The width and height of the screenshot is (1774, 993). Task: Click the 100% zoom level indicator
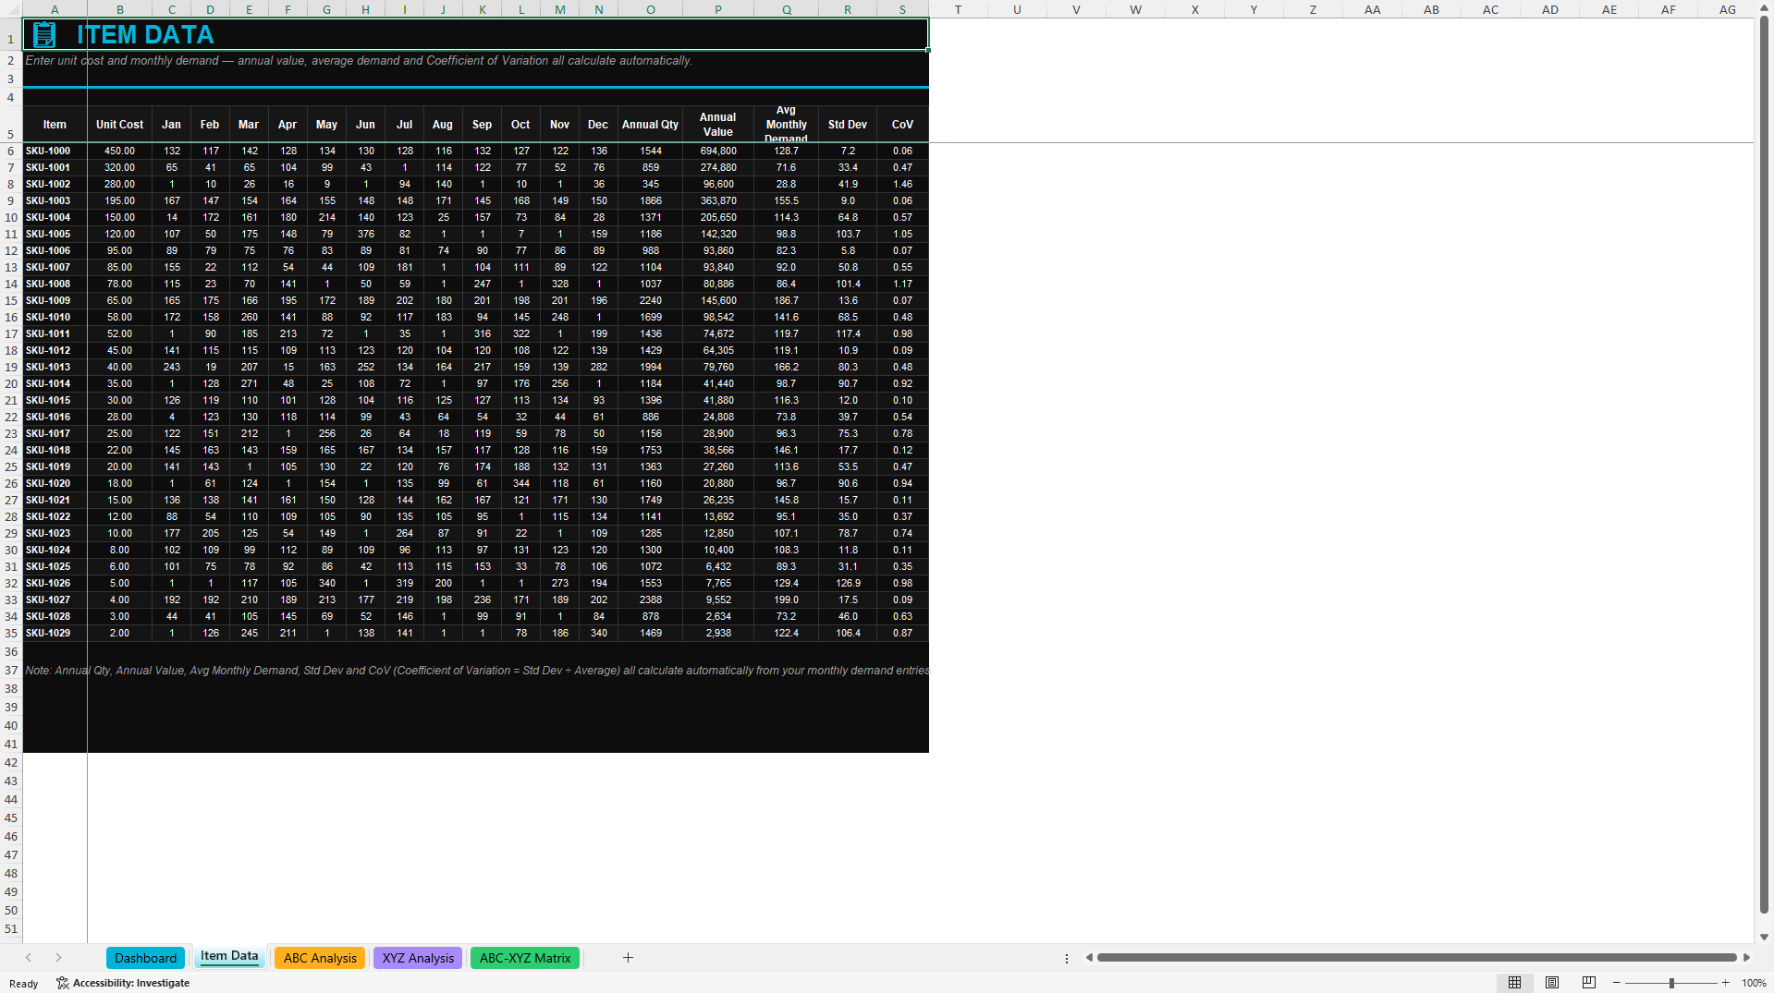coord(1754,983)
